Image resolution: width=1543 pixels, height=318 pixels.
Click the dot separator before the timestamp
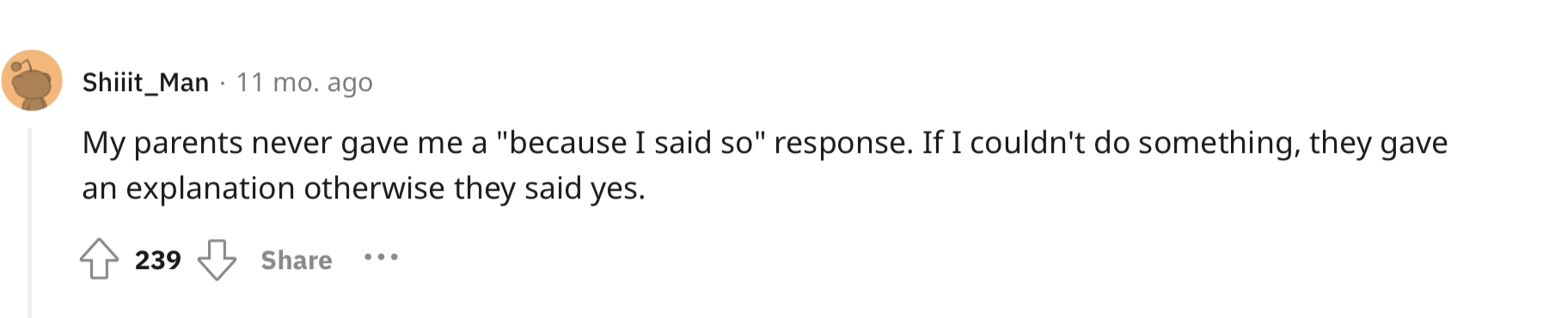click(x=223, y=83)
